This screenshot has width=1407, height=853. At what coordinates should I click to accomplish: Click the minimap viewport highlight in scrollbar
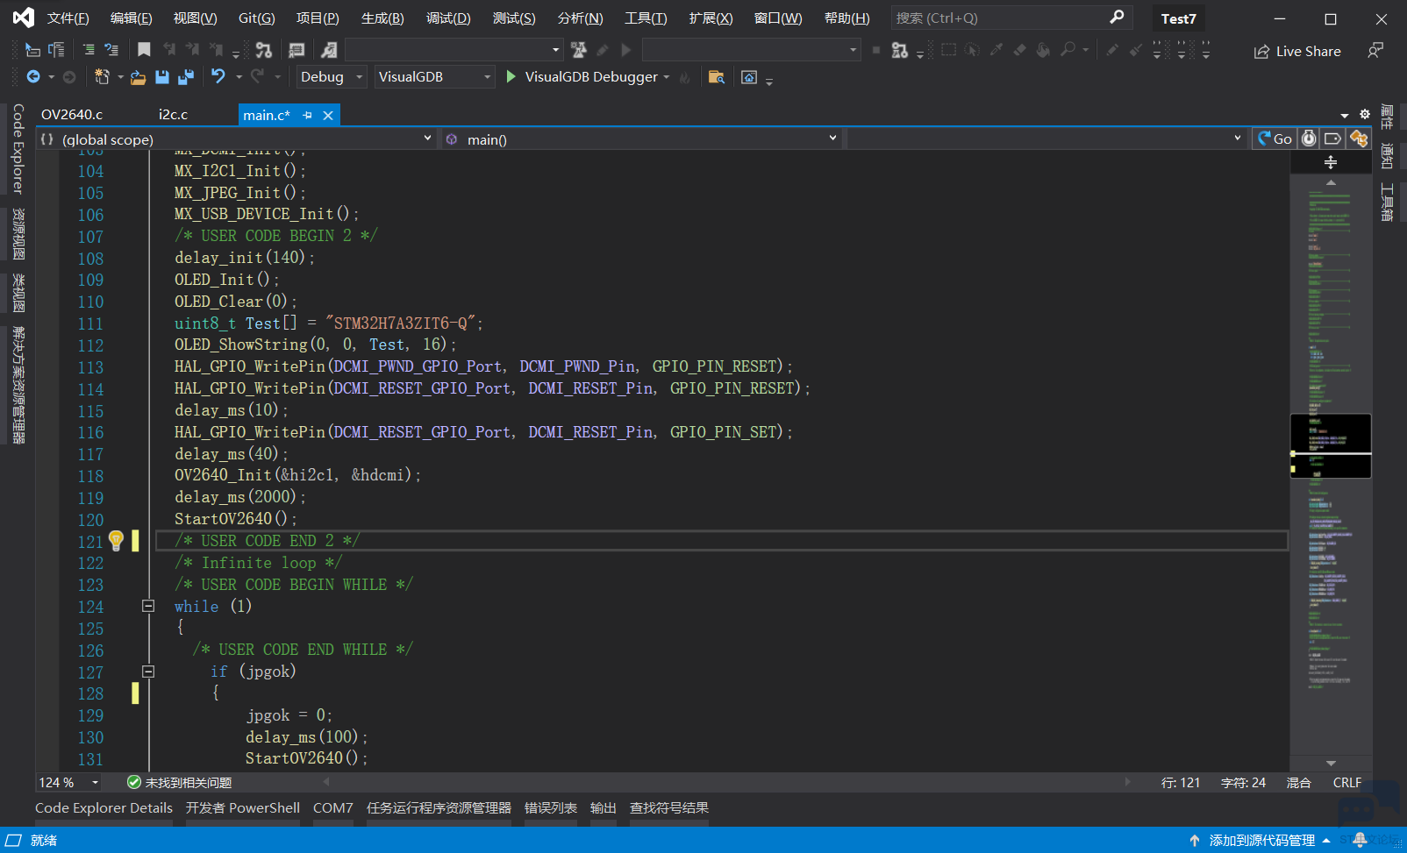pos(1331,445)
